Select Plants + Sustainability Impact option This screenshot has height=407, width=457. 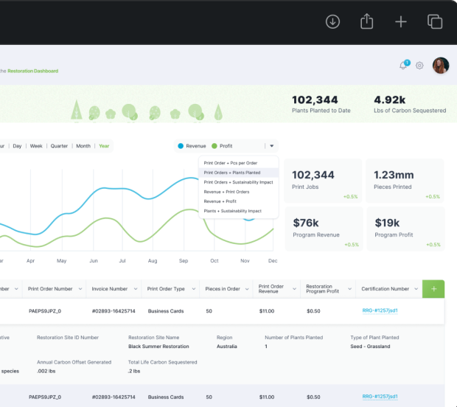tap(232, 211)
